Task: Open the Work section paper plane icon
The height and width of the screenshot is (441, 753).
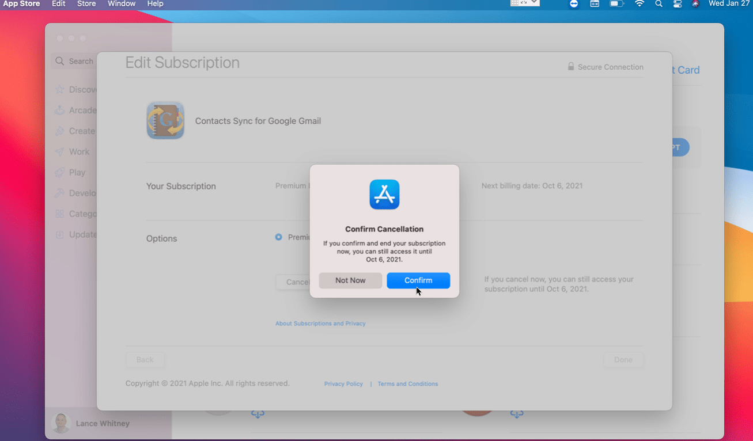Action: point(59,152)
